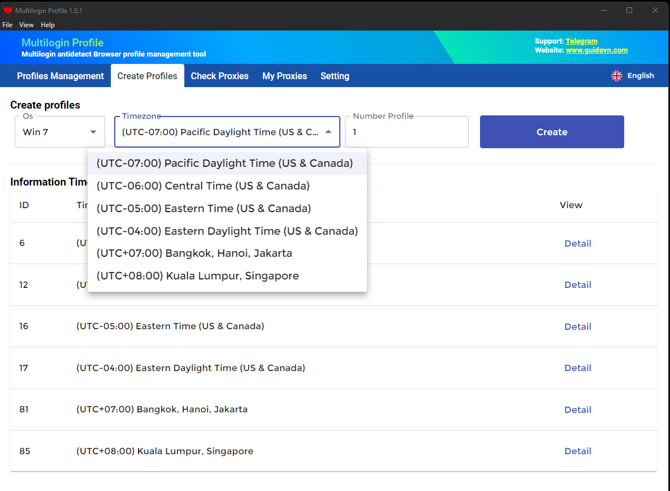
Task: Collapse the Timezone dropdown arrow
Action: click(x=328, y=132)
